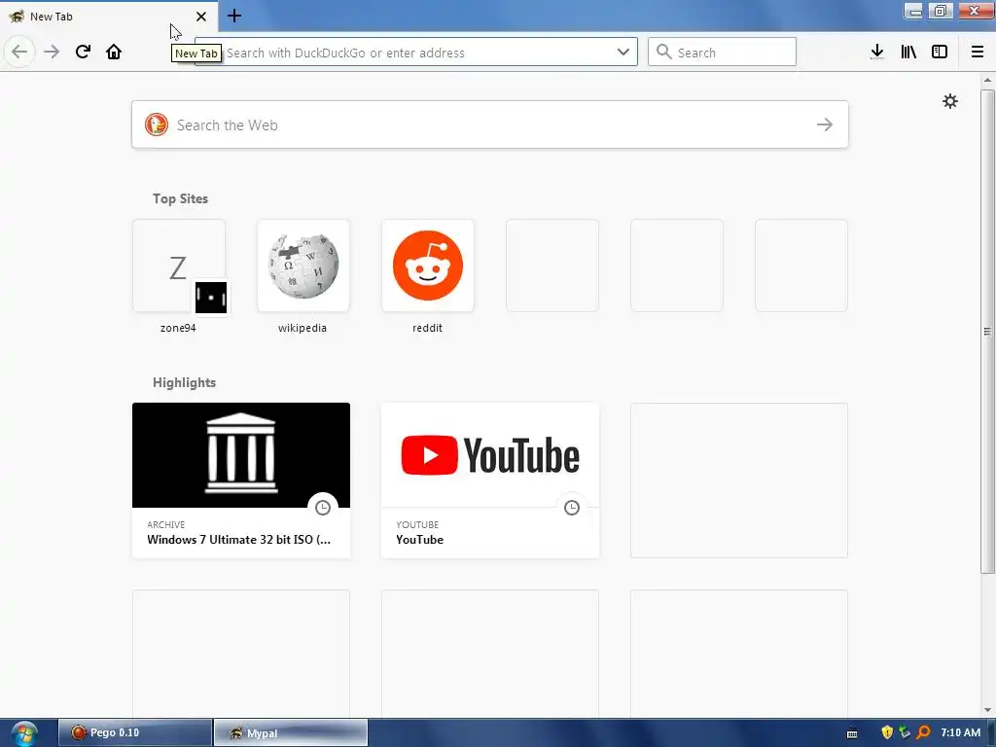Viewport: 996px width, 747px height.
Task: Switch to Mypal taskbar button
Action: click(290, 733)
